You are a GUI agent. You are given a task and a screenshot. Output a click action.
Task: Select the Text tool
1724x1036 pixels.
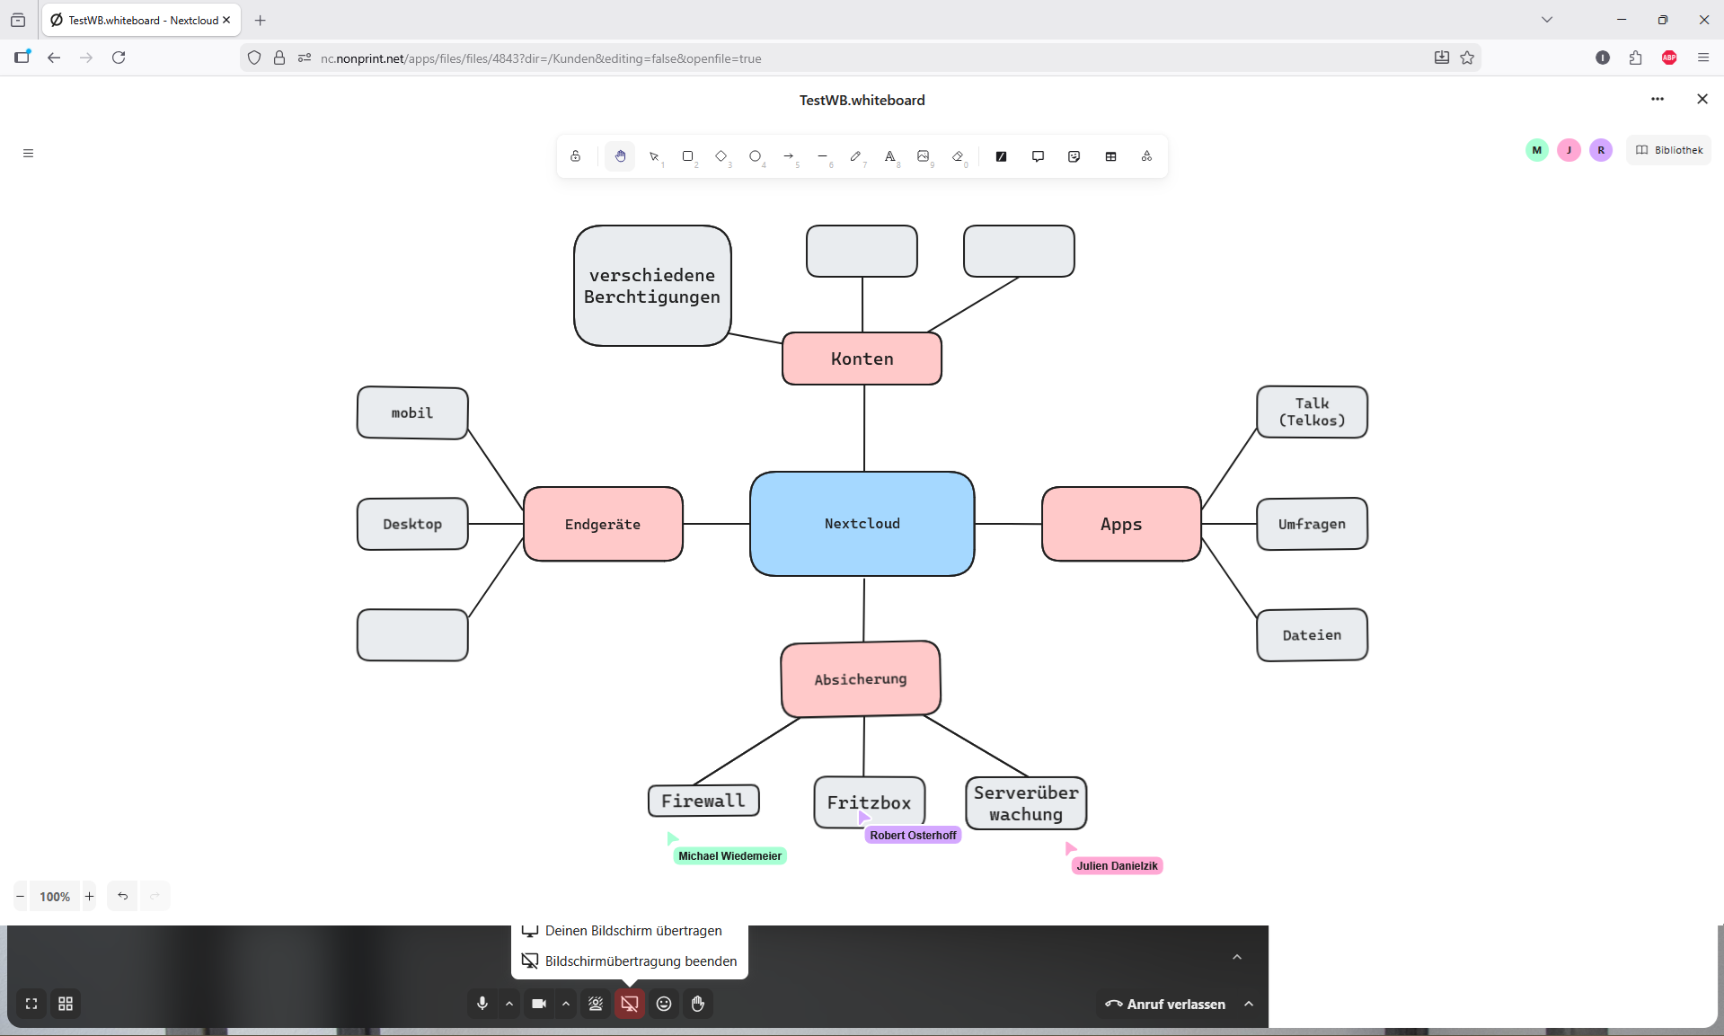click(x=889, y=156)
